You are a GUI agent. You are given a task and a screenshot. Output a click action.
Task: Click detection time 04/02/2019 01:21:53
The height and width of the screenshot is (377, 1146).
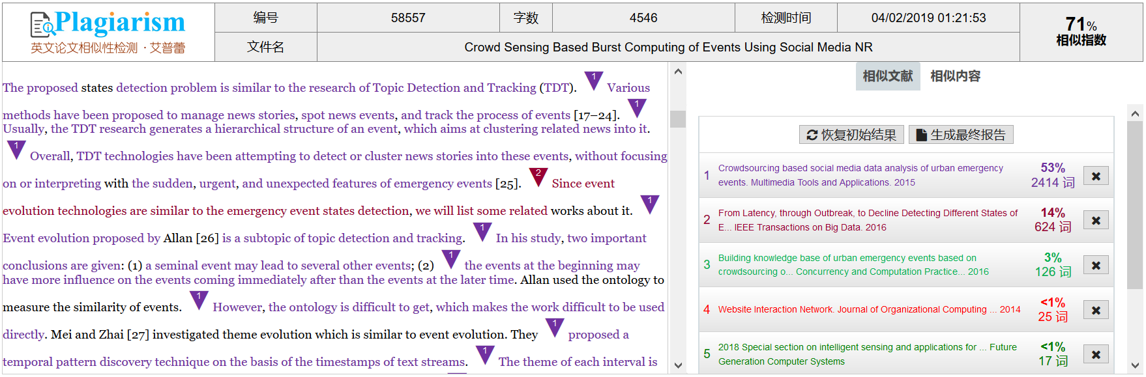click(x=928, y=18)
